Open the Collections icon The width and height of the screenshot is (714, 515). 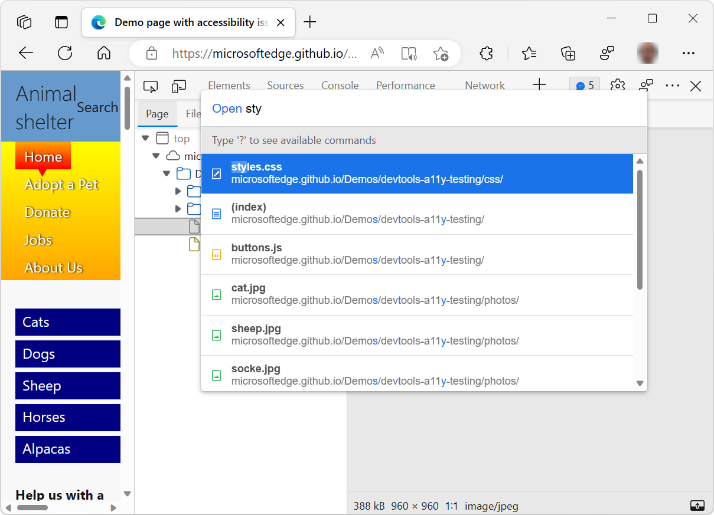coord(568,54)
